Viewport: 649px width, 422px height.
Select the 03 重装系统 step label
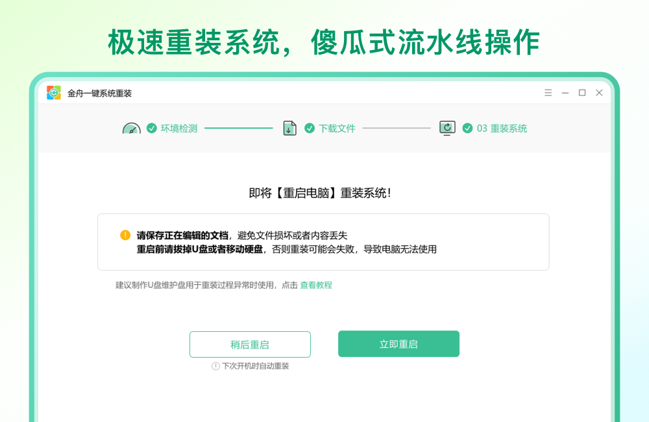tap(501, 128)
